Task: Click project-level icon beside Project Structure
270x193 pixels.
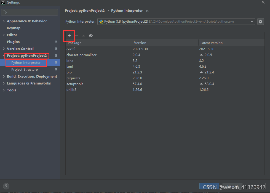Action: pos(56,69)
